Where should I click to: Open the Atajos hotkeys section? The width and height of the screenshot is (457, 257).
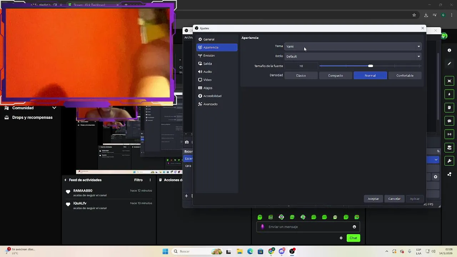tap(217, 88)
